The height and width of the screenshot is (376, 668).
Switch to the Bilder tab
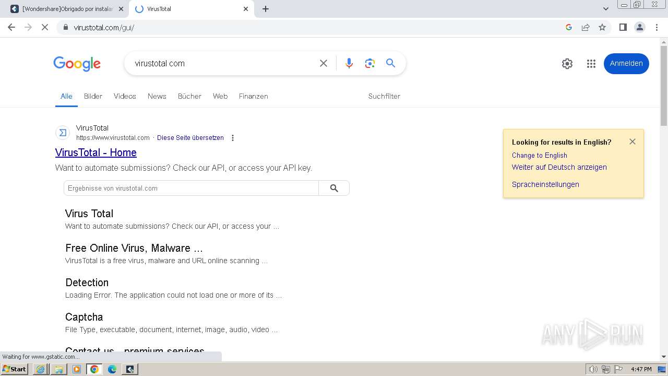click(x=93, y=96)
